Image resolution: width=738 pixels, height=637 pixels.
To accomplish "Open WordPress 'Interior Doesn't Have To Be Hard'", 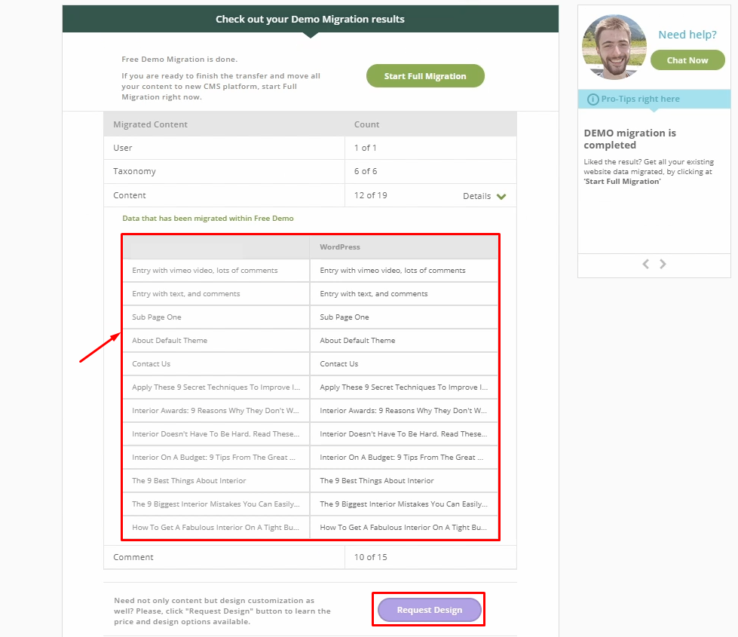I will point(403,434).
